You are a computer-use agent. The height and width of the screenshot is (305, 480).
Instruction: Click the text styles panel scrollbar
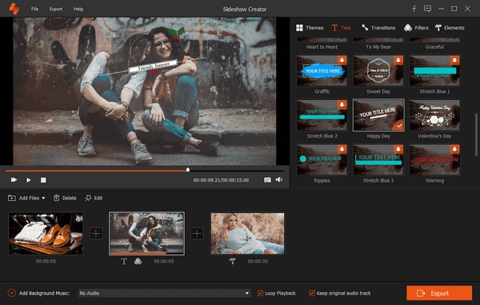476,134
